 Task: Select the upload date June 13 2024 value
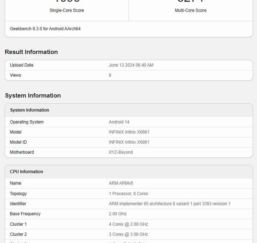131,65
